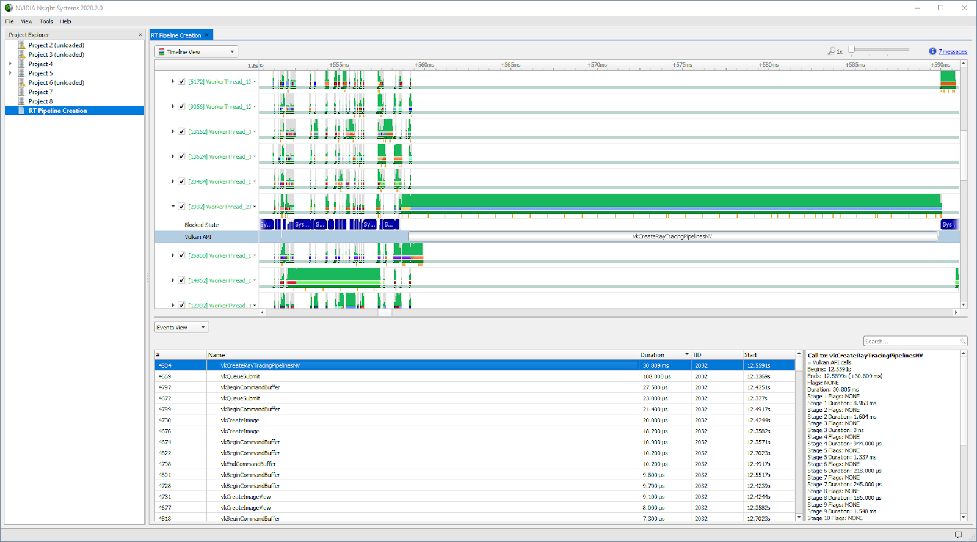Viewport: 977px width, 542px height.
Task: Open the Help menu
Action: click(x=65, y=21)
